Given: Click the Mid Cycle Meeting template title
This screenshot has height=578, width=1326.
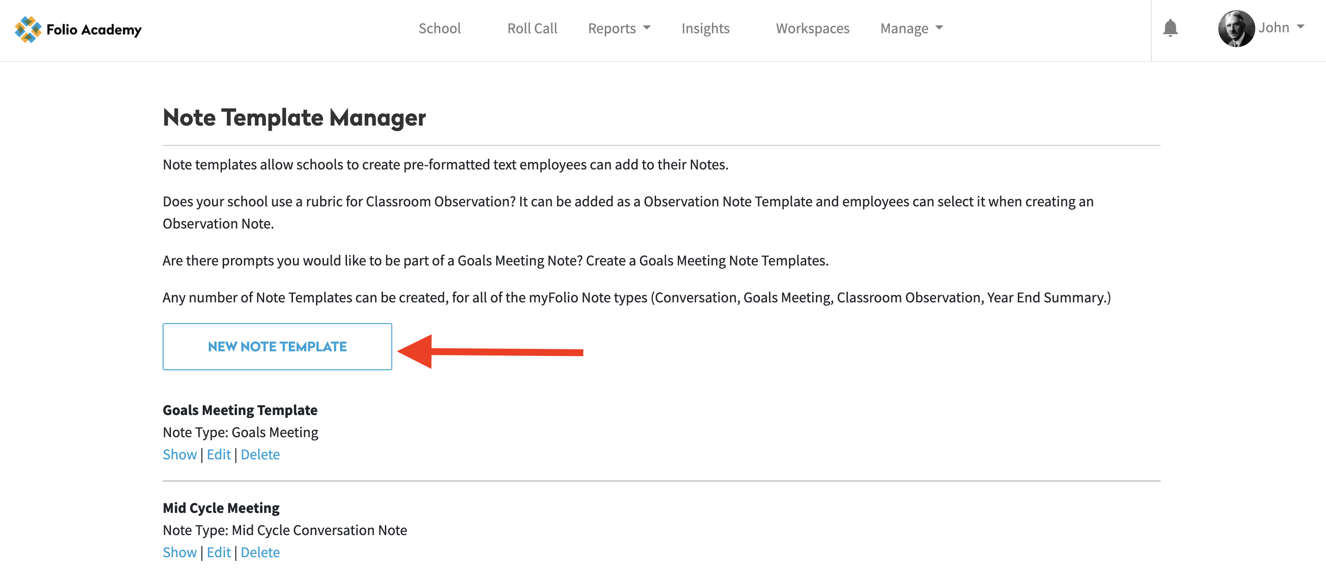Looking at the screenshot, I should (x=221, y=508).
